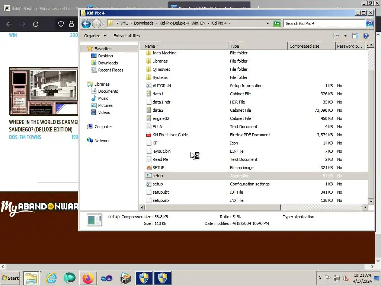The image size is (381, 286).
Task: Click Kid-Pix-Deluxe-4_Win_EN breadcrumb segment
Action: [182, 23]
